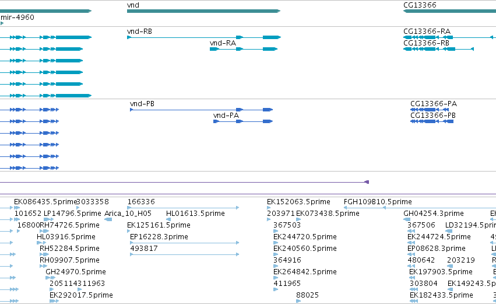Select EK152063.5prime alignment
This screenshot has width=496, height=304.
point(269,208)
